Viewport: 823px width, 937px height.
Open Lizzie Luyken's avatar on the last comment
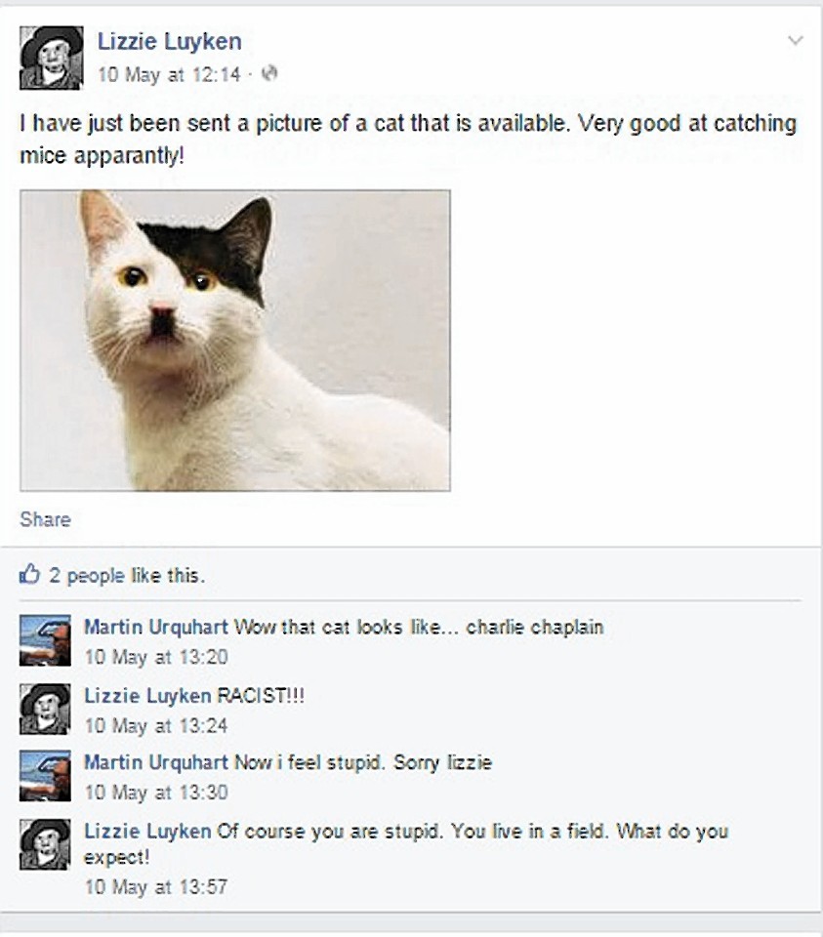pyautogui.click(x=45, y=843)
